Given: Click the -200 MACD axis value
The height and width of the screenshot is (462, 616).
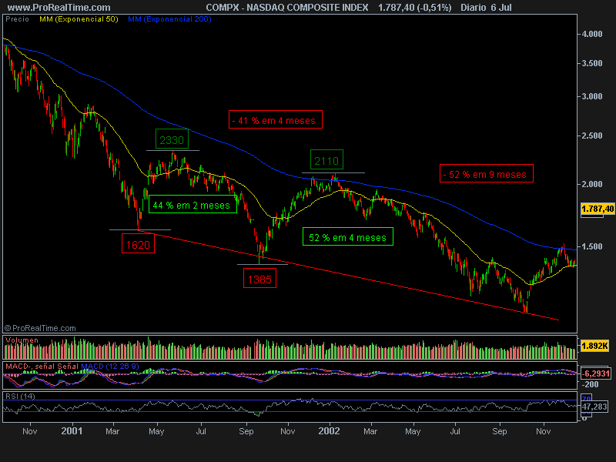Looking at the screenshot, I should coord(590,384).
